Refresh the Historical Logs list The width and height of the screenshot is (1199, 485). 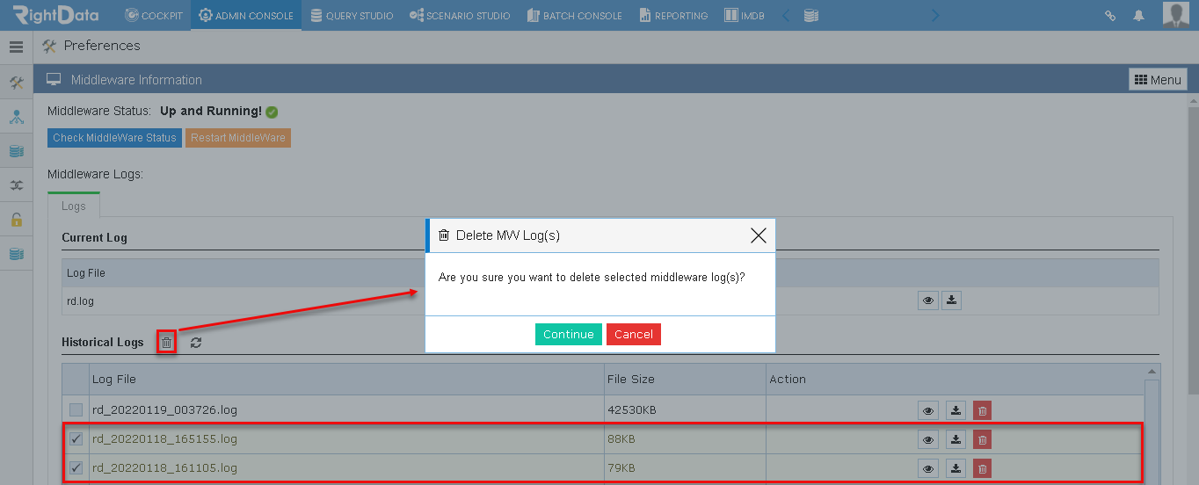pyautogui.click(x=196, y=343)
